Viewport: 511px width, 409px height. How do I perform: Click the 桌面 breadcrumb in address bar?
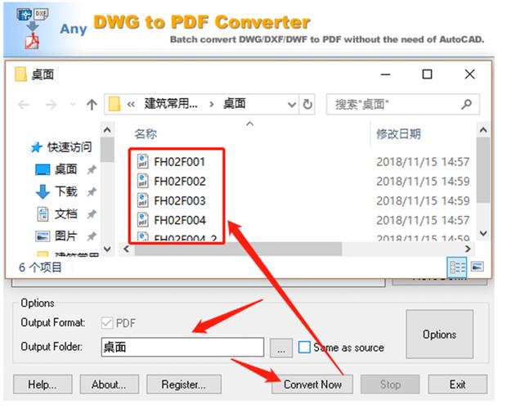click(235, 104)
